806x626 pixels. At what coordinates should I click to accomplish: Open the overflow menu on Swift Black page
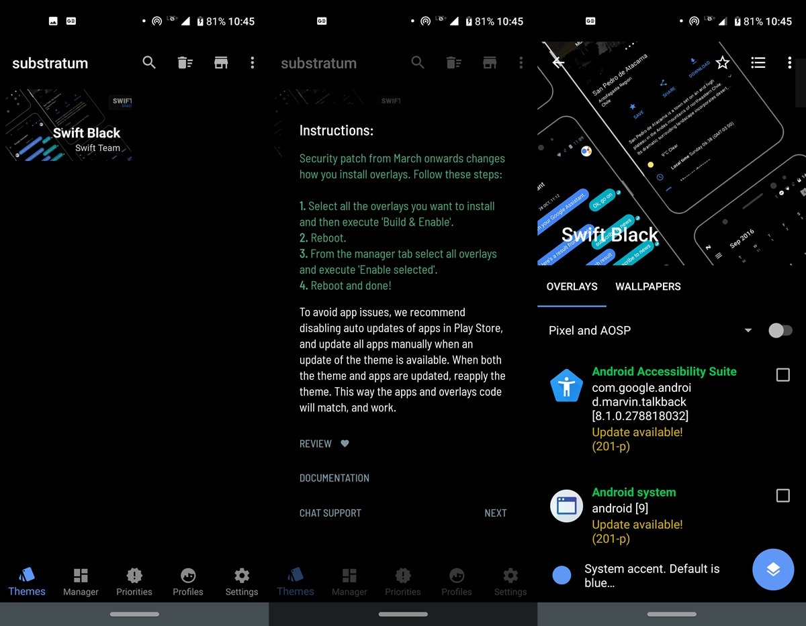(x=789, y=62)
